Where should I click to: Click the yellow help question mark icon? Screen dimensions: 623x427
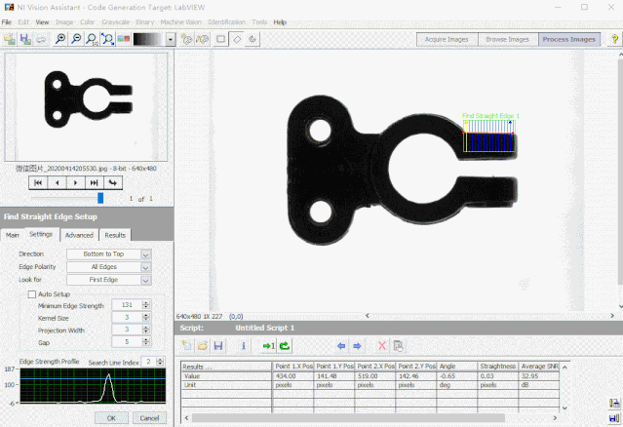tap(614, 39)
